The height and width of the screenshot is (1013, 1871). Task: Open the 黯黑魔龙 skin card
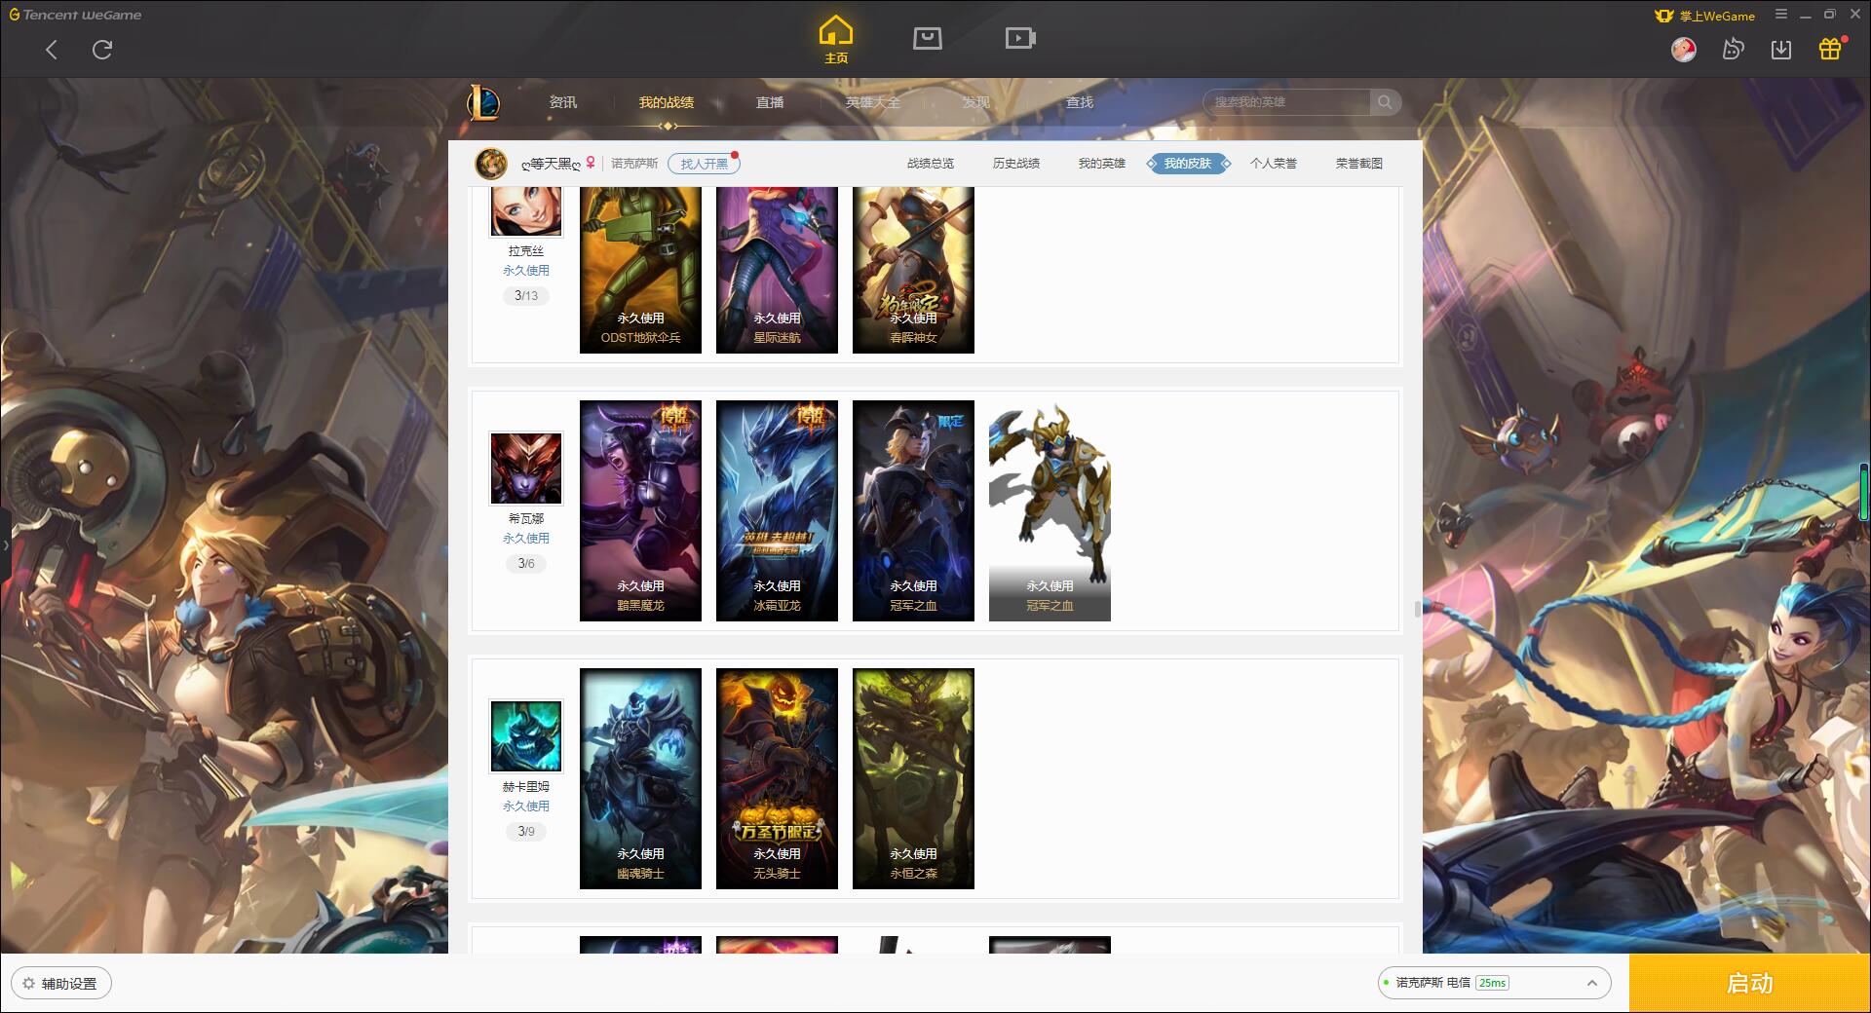tap(640, 510)
